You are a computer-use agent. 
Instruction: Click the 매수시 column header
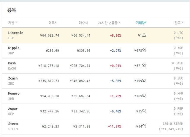83,23
